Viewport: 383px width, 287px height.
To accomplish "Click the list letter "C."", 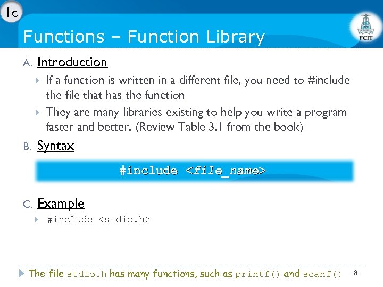I will tap(28, 205).
